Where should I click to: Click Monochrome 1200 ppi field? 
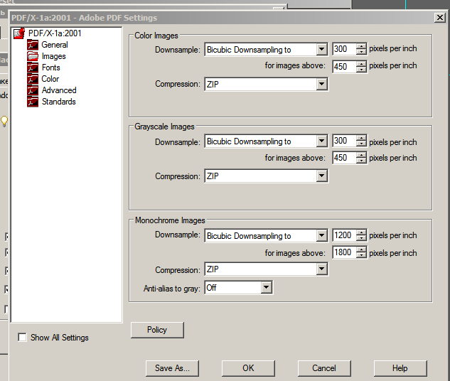344,235
